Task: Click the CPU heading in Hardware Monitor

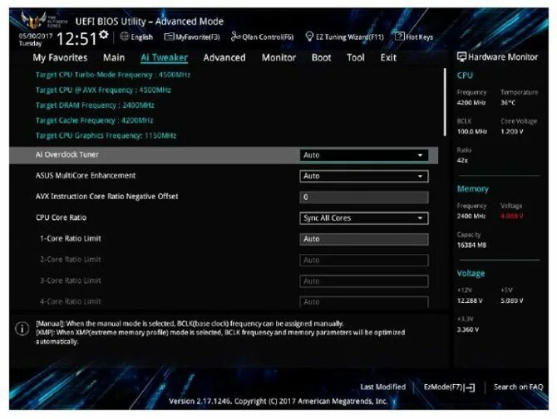Action: (465, 76)
